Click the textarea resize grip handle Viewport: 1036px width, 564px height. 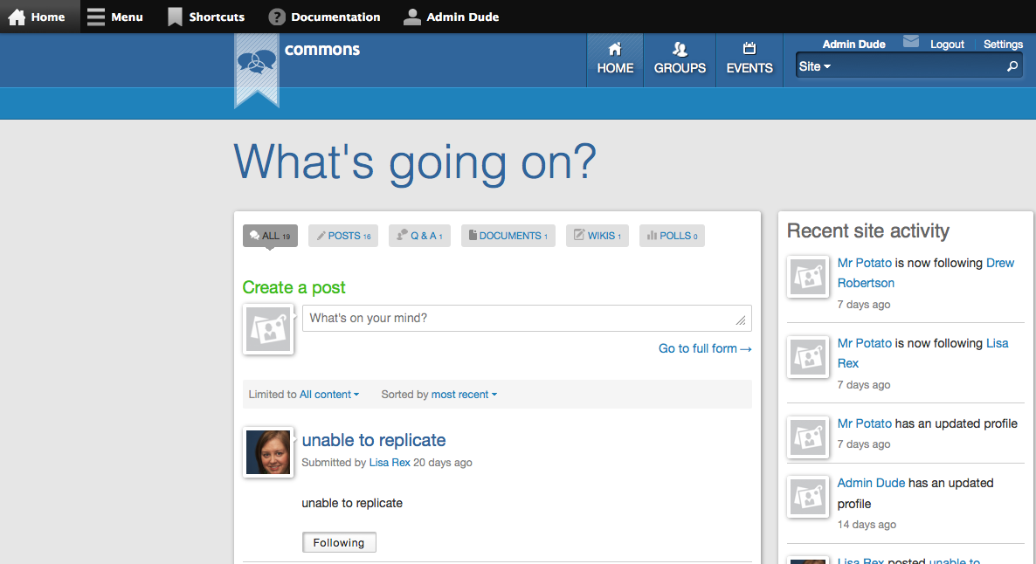(741, 320)
